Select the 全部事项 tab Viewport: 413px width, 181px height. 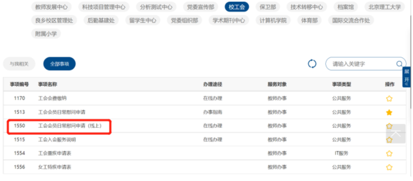pos(59,64)
